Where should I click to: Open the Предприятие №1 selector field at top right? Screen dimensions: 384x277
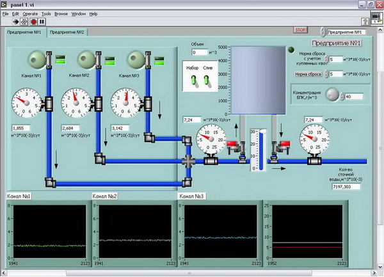[346, 32]
